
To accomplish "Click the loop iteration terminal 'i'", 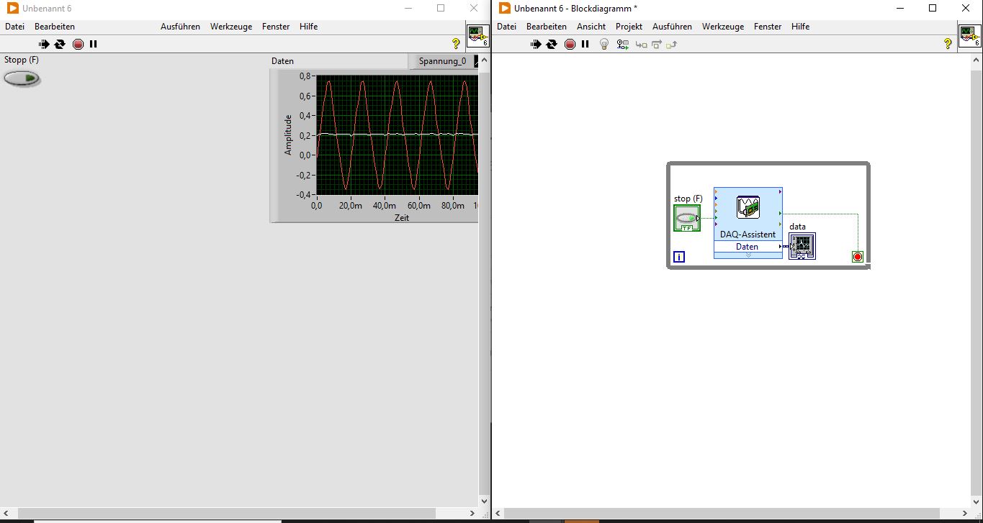I will (678, 257).
